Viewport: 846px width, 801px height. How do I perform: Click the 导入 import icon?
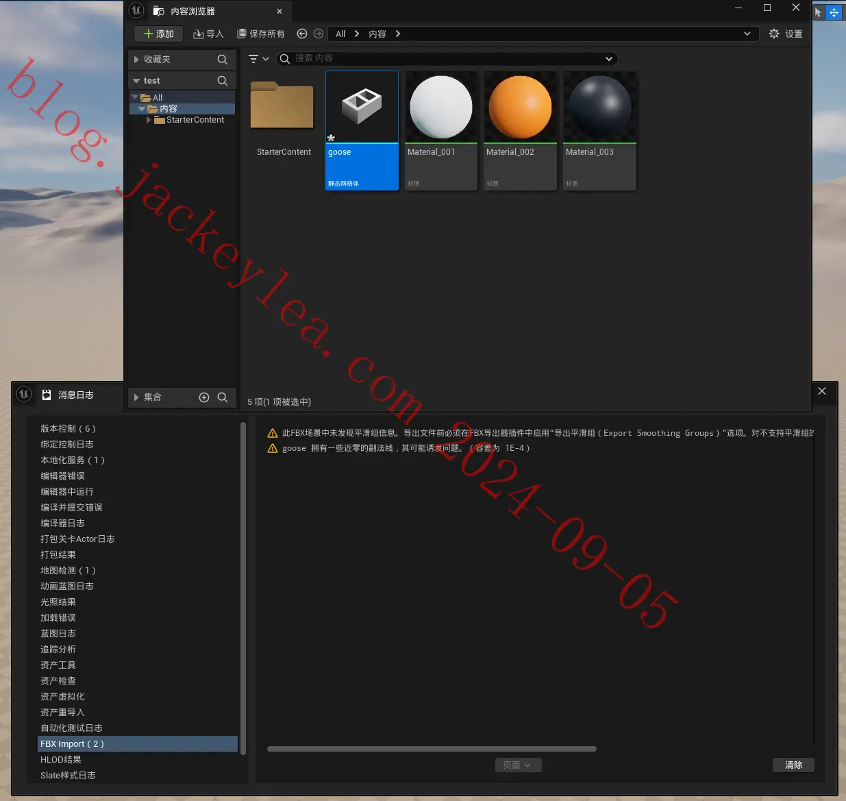tap(199, 34)
